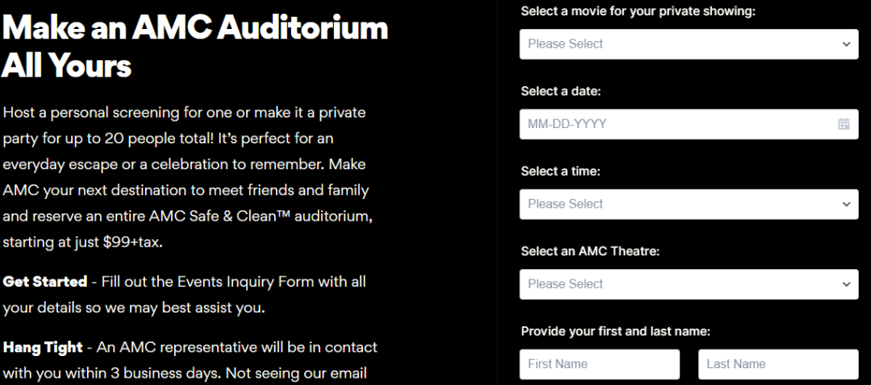Open the movie selection dropdown
The width and height of the screenshot is (871, 385).
tap(689, 43)
